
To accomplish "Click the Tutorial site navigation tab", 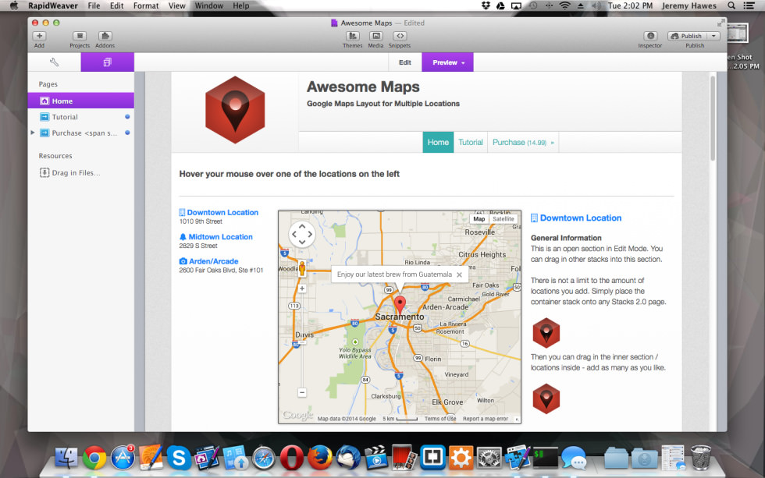I will pos(470,142).
